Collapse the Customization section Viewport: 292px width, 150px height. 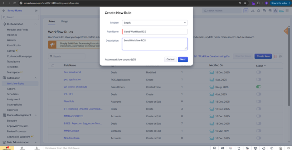coord(36,24)
